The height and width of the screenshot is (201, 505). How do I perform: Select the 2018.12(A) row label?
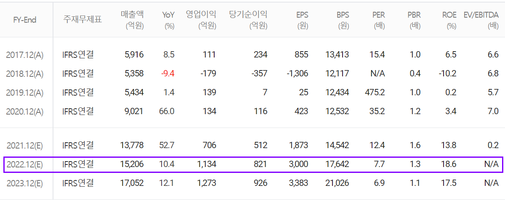click(x=25, y=73)
